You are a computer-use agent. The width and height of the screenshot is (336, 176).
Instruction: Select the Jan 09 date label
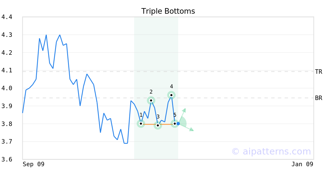(302, 164)
